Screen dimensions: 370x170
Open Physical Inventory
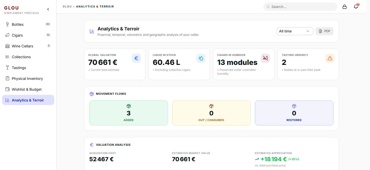click(x=28, y=78)
